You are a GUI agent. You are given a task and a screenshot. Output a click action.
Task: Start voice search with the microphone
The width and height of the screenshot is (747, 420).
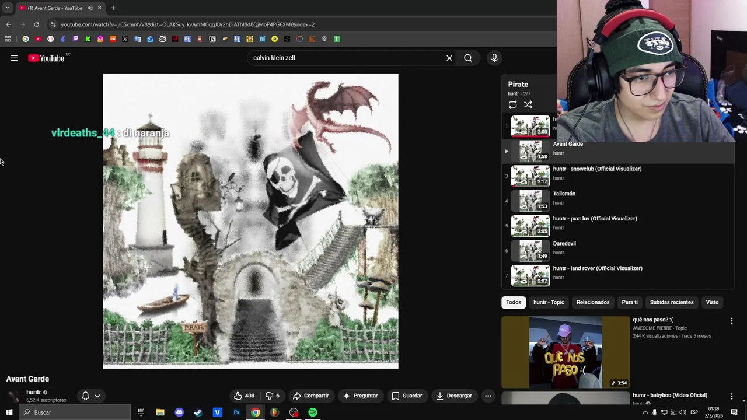coord(494,58)
